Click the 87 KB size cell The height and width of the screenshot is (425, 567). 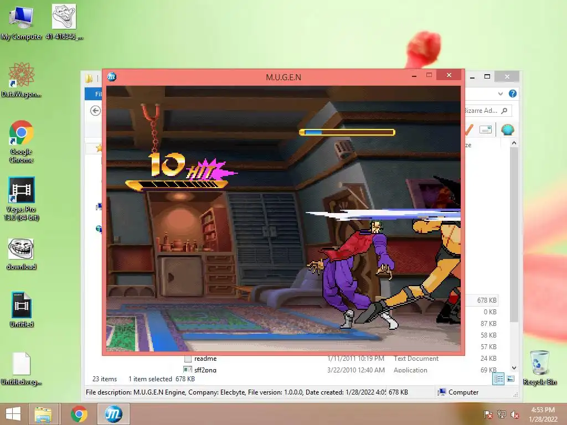tap(488, 323)
